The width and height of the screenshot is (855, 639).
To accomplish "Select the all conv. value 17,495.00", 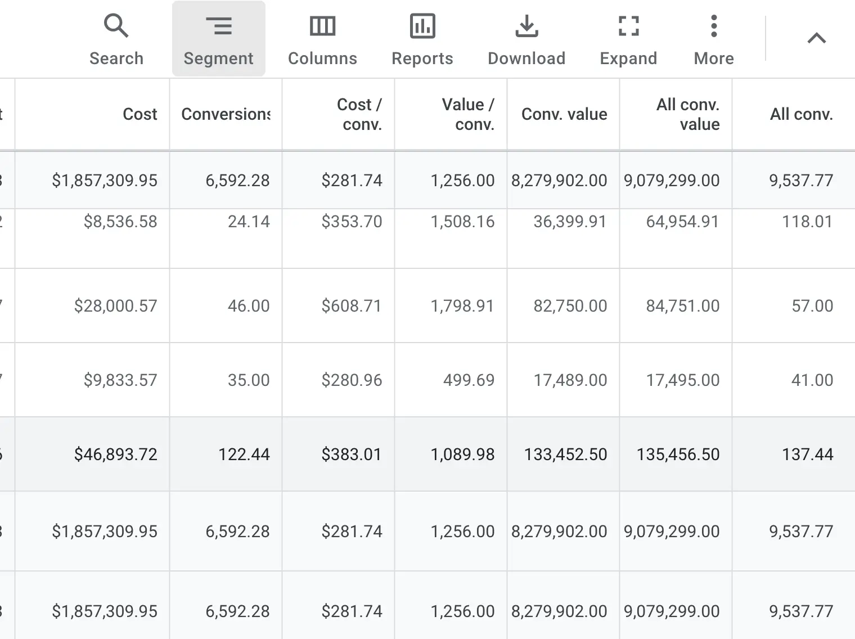I will click(683, 380).
